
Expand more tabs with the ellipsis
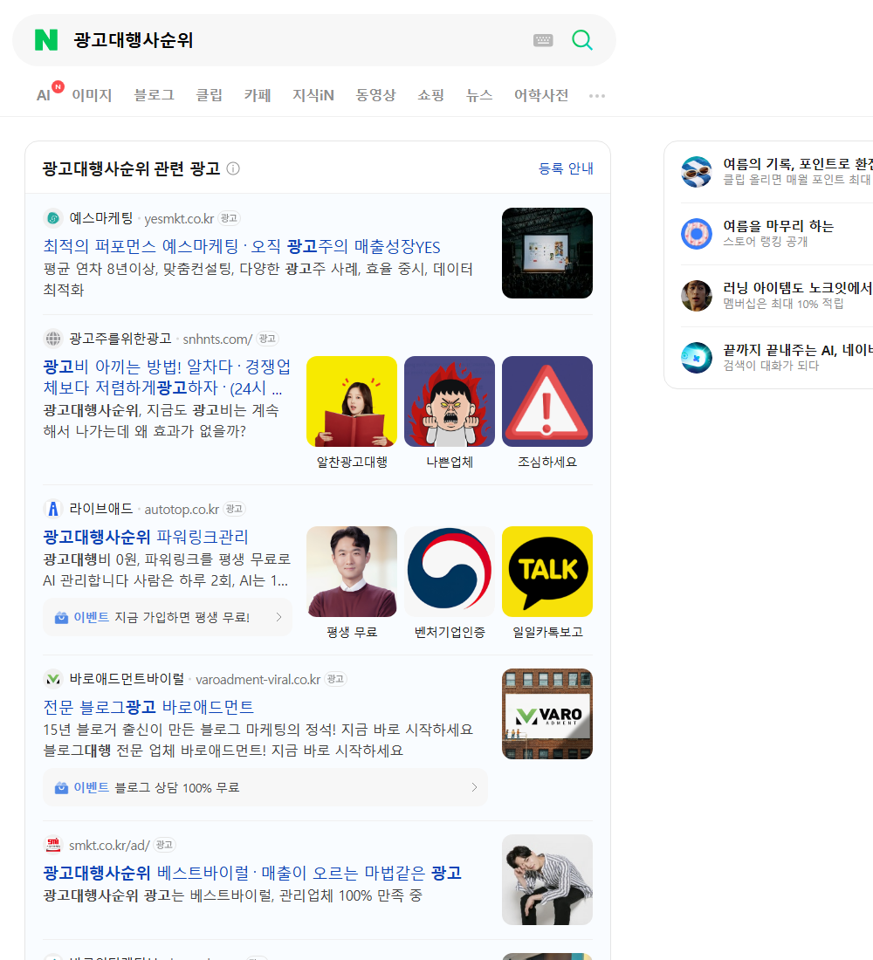tap(597, 95)
